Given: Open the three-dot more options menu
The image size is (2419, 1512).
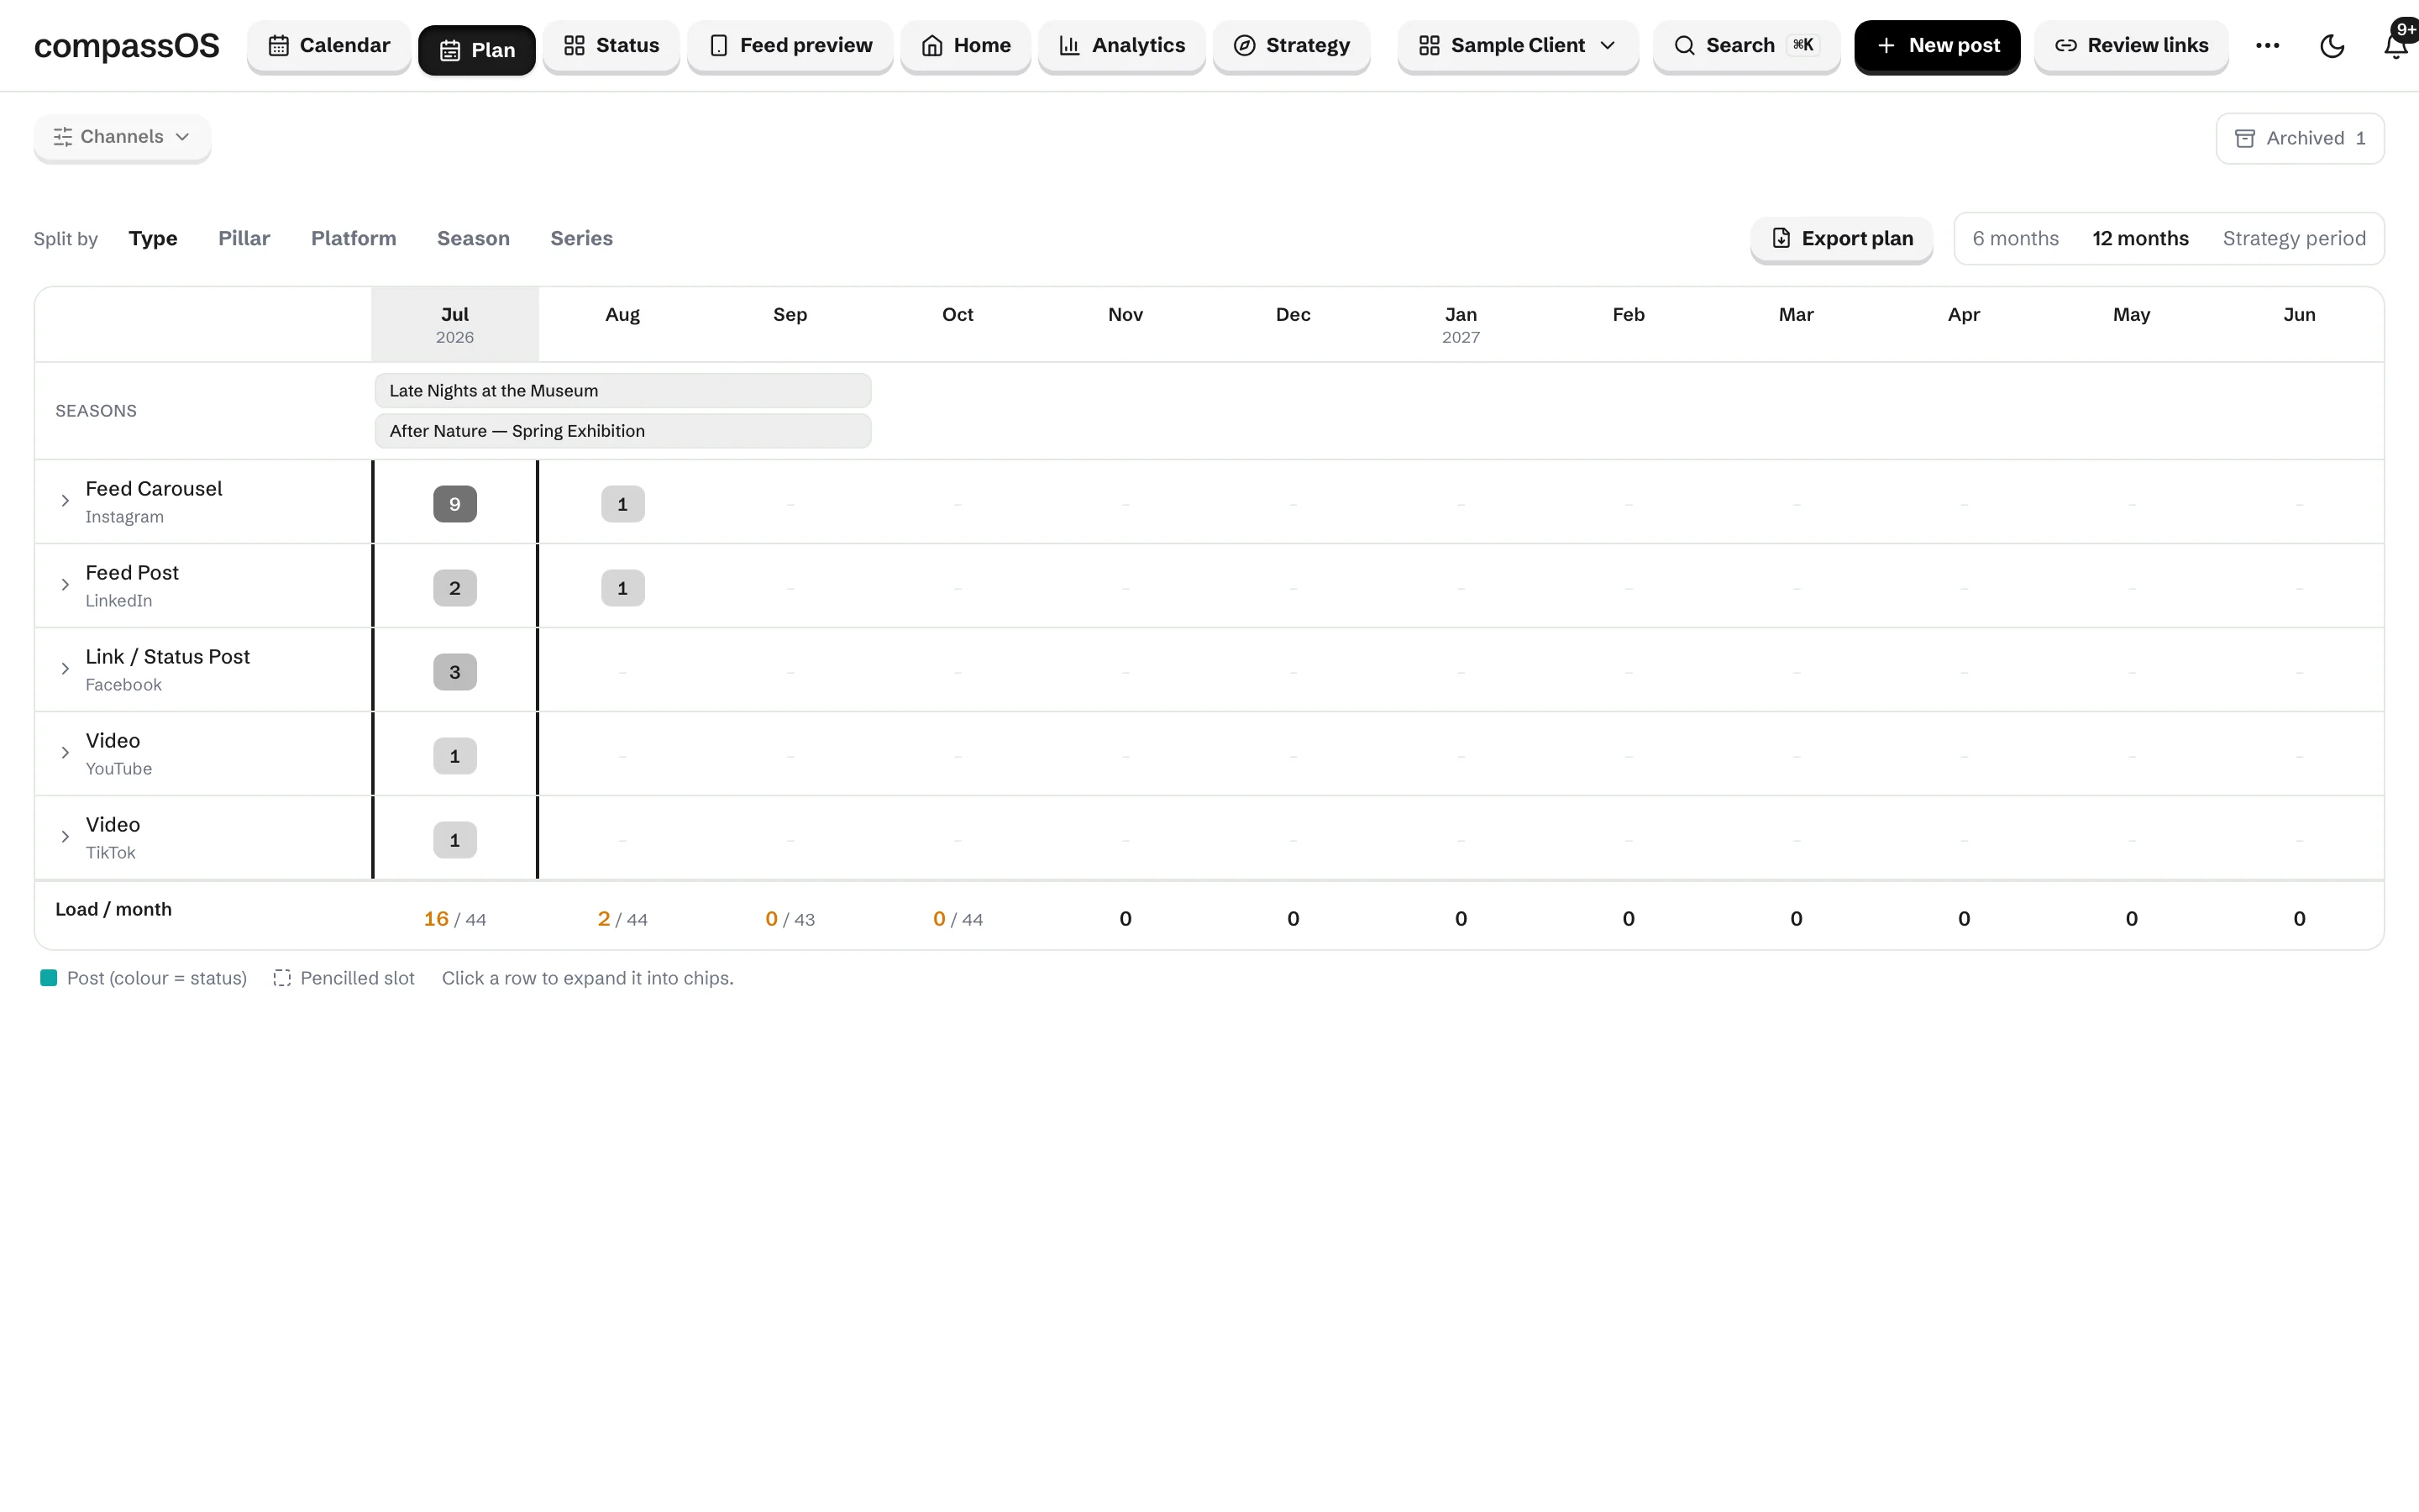Looking at the screenshot, I should tap(2267, 46).
